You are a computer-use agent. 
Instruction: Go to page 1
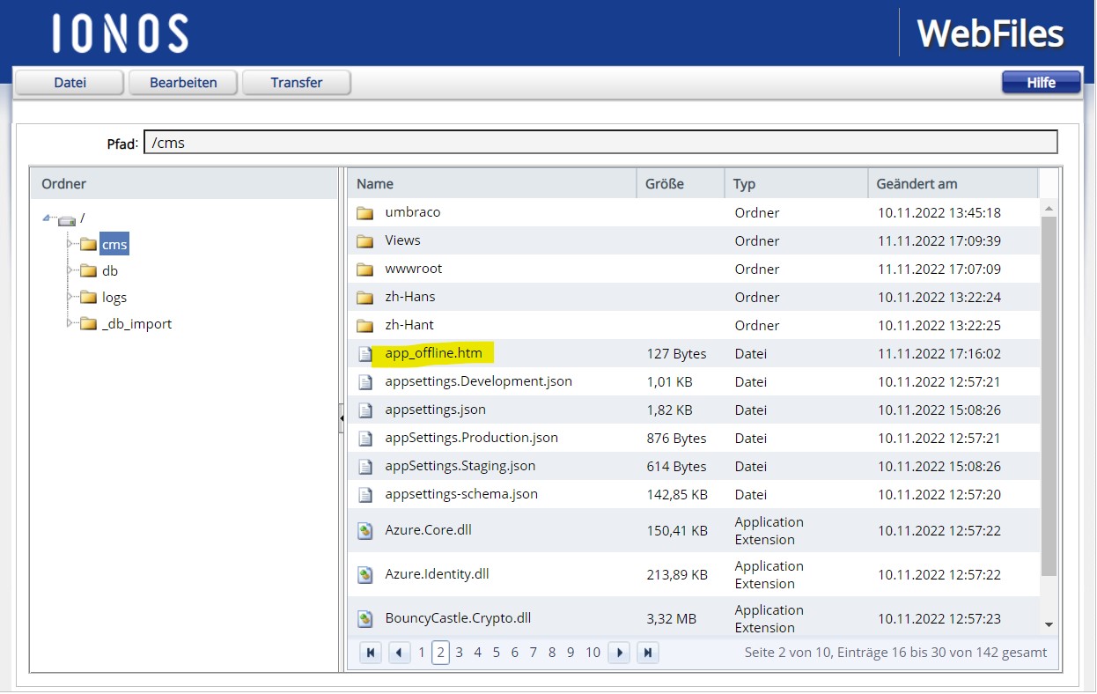click(422, 653)
